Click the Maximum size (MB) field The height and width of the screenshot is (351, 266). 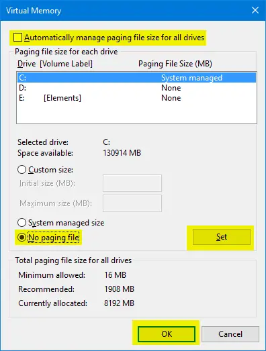coord(132,203)
